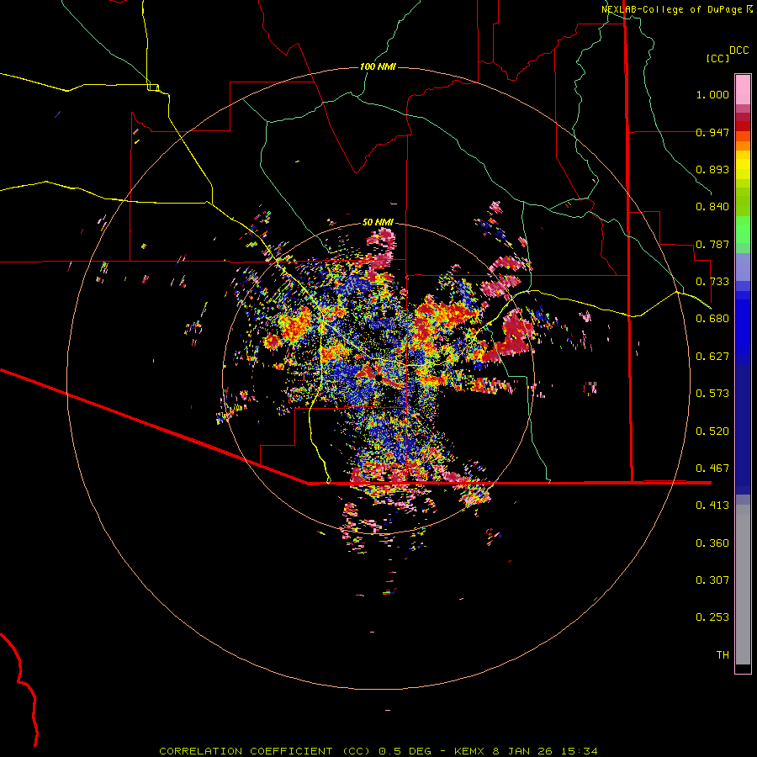Click the 0.787 scale label
757x757 pixels.
pyautogui.click(x=712, y=244)
